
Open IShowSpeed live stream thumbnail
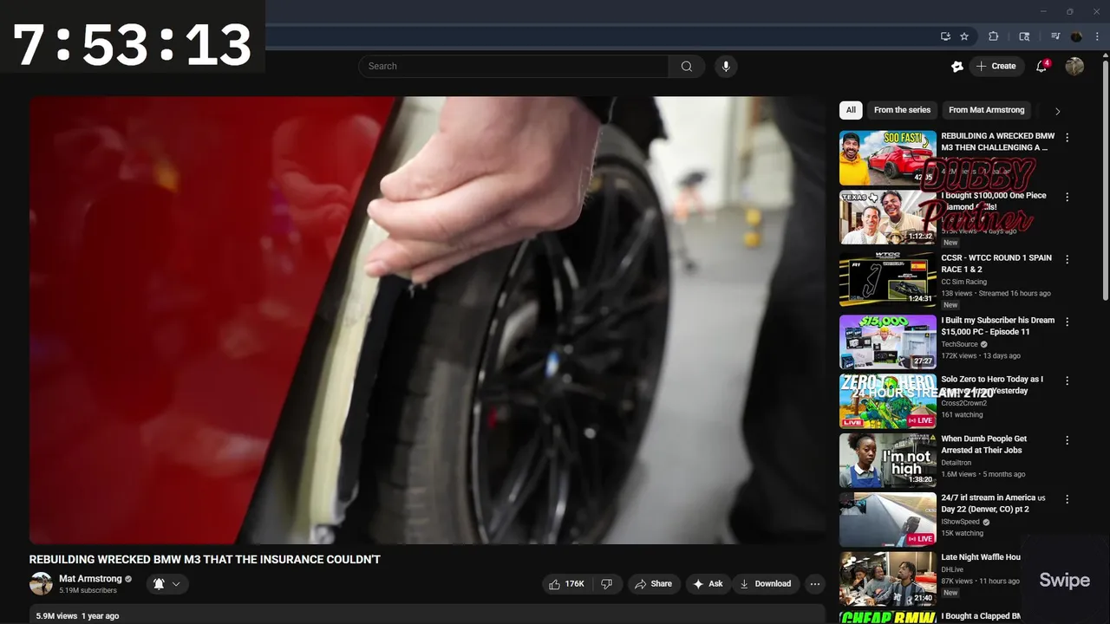(888, 519)
